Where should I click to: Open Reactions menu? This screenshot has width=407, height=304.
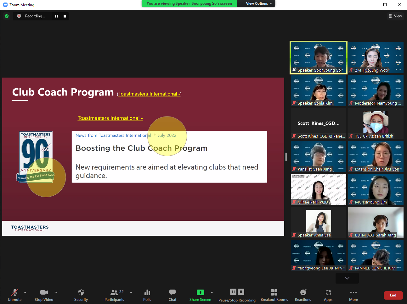point(303,295)
